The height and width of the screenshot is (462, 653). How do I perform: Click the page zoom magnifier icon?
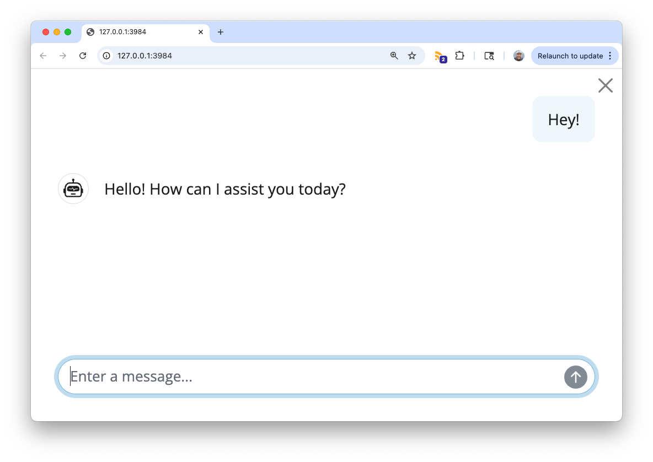coord(393,56)
